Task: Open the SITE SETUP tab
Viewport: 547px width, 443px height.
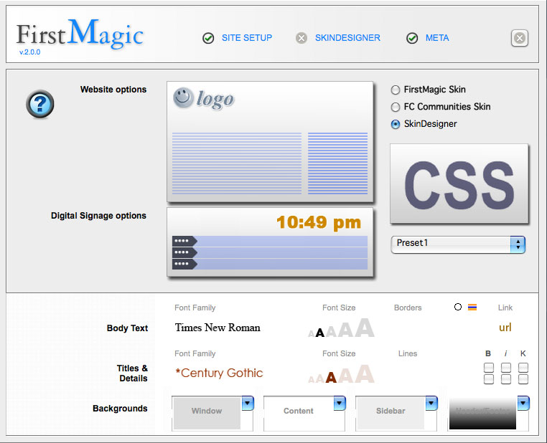Action: pyautogui.click(x=246, y=38)
